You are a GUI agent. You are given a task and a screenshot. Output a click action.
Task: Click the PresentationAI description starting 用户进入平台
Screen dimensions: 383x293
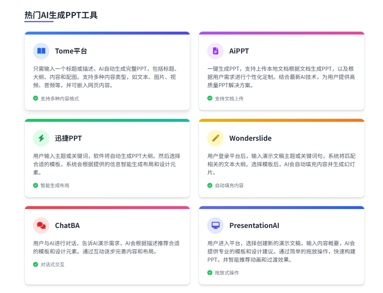click(x=281, y=251)
